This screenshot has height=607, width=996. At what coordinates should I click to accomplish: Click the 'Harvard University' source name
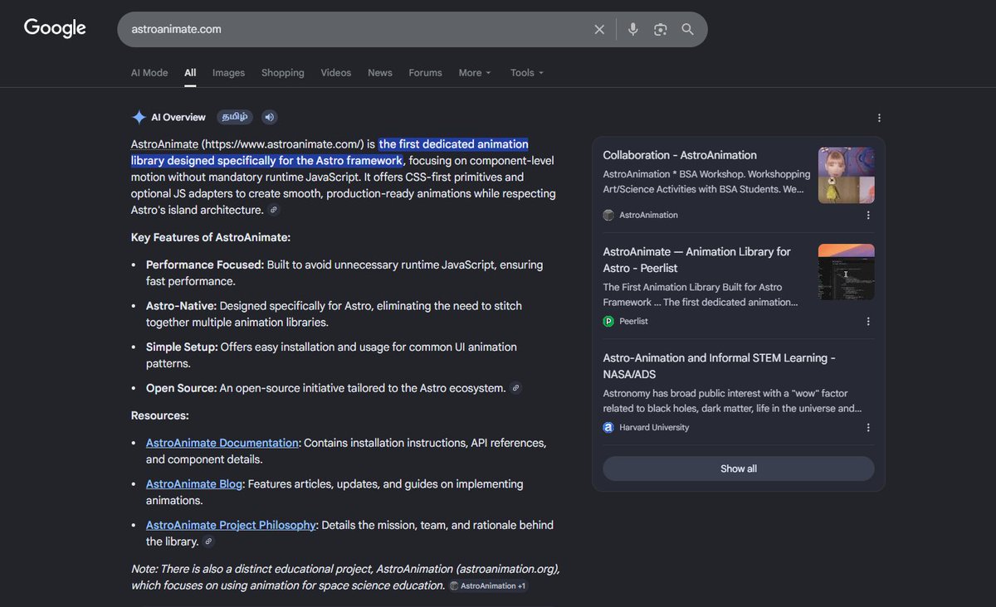(654, 428)
